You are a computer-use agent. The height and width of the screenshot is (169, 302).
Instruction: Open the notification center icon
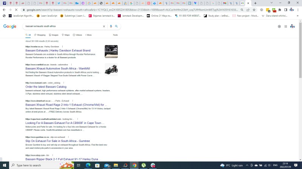click(x=296, y=165)
